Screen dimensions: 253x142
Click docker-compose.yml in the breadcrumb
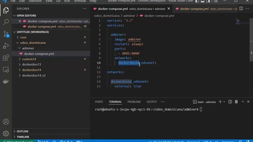pos(159,16)
